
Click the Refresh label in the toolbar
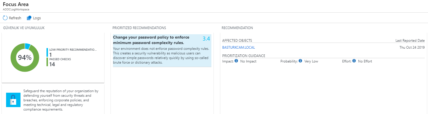[x=15, y=18]
